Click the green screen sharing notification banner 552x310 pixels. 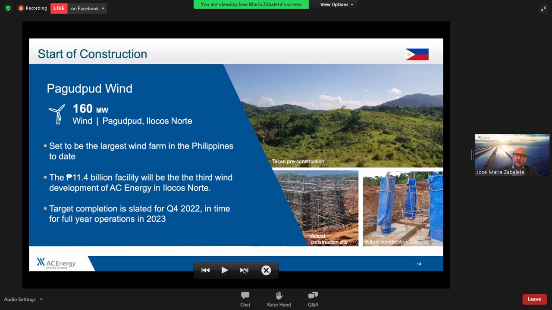[251, 4]
